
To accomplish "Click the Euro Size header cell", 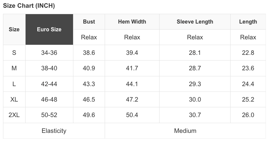I will (49, 29).
